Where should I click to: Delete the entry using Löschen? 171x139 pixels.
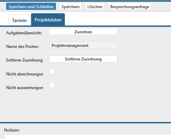pyautogui.click(x=95, y=6)
